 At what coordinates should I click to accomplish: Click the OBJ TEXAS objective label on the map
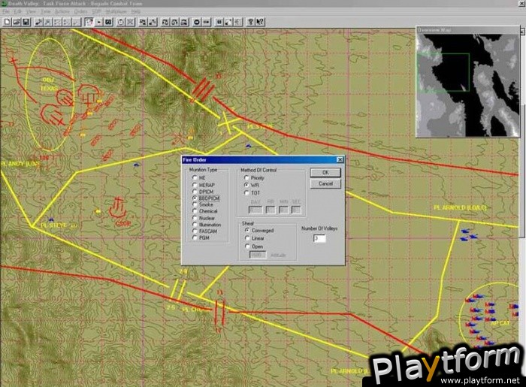point(50,84)
